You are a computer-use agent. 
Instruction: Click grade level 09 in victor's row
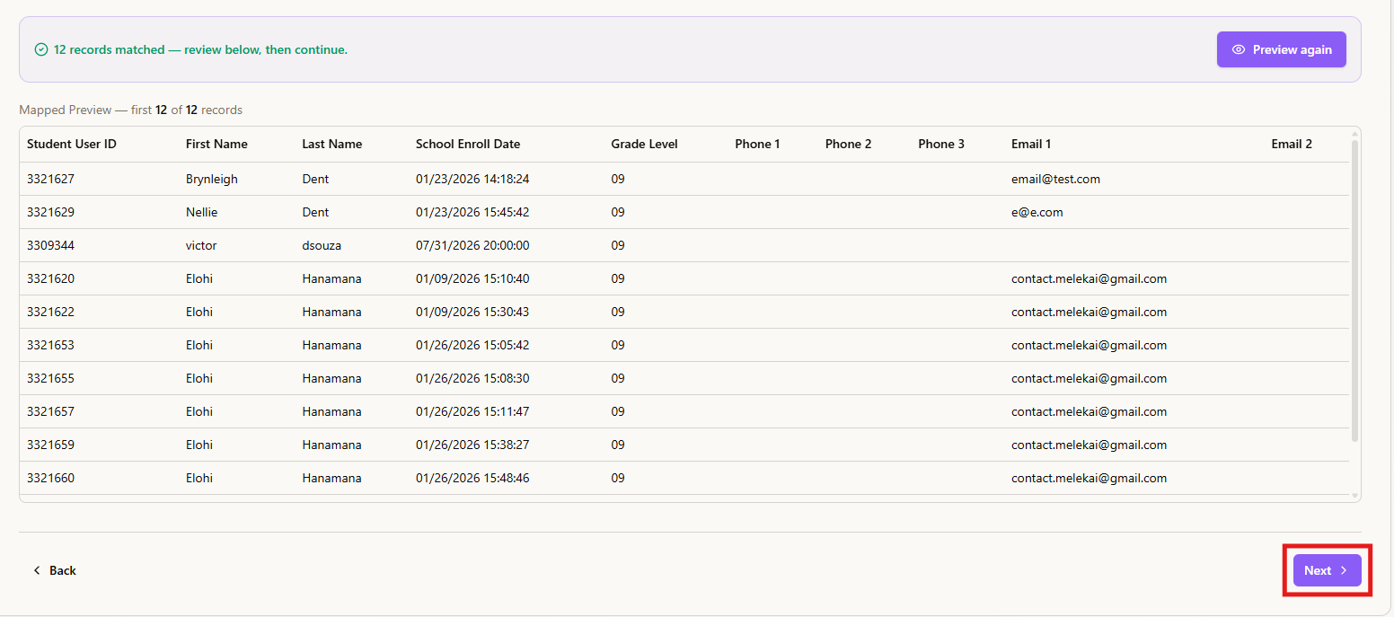click(x=618, y=245)
